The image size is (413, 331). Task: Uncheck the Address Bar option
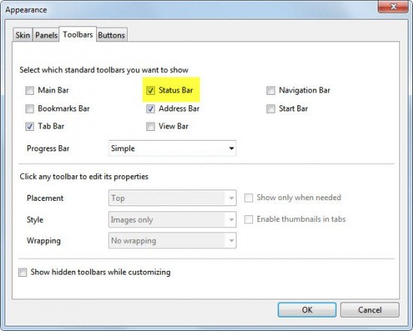[x=150, y=109]
